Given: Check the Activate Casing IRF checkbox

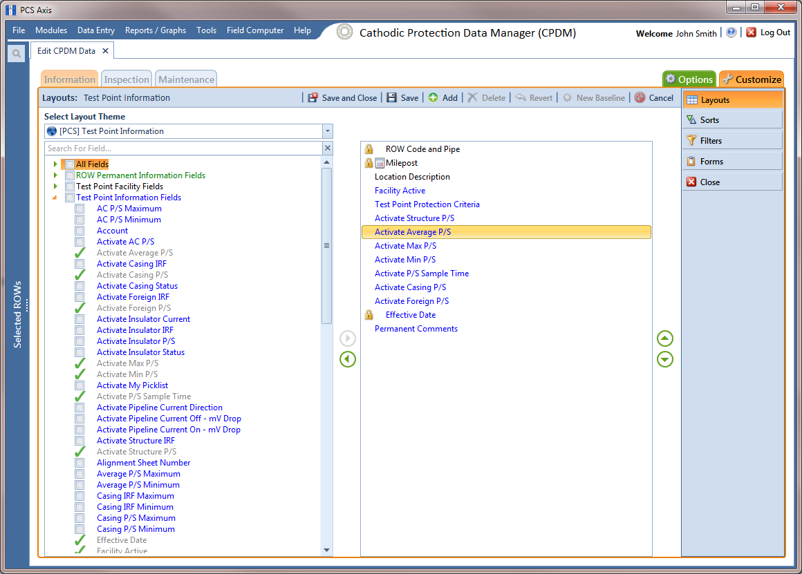Looking at the screenshot, I should click(x=80, y=264).
